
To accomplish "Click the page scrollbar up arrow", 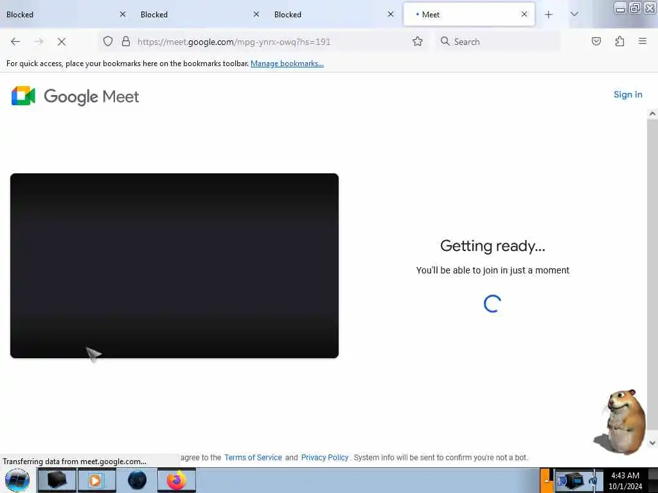I will (x=652, y=114).
